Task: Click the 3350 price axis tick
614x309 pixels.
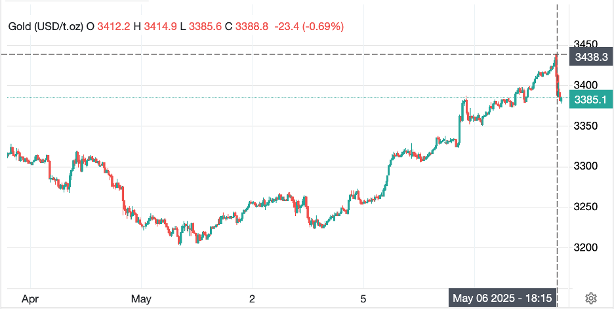Action: pyautogui.click(x=586, y=126)
